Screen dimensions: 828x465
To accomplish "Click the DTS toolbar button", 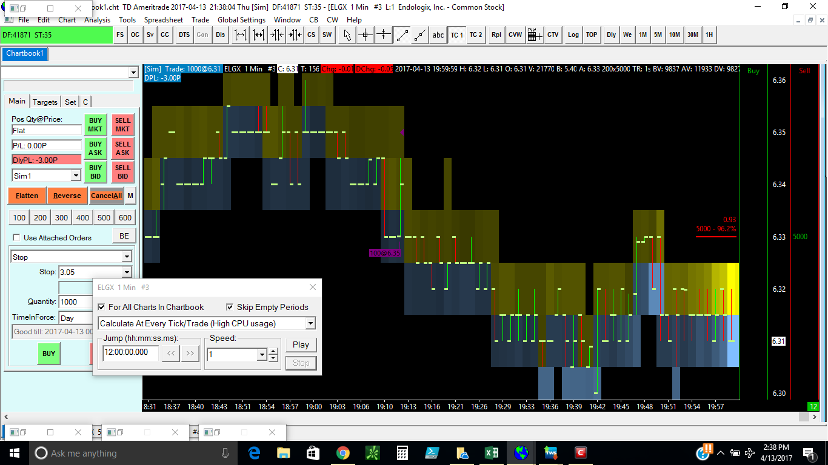I will click(x=184, y=35).
